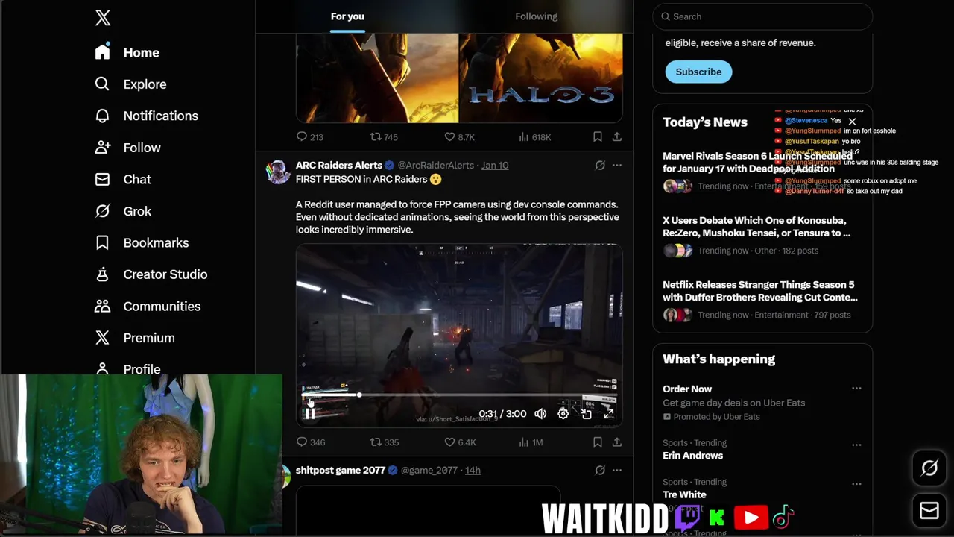
Task: Open the floating Grok button
Action: point(929,468)
